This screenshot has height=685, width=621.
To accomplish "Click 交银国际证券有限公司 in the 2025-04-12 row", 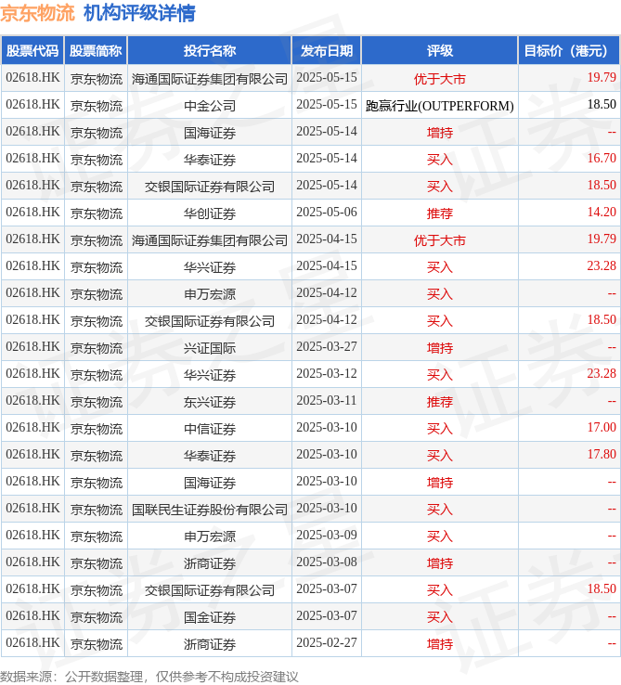I will click(210, 321).
